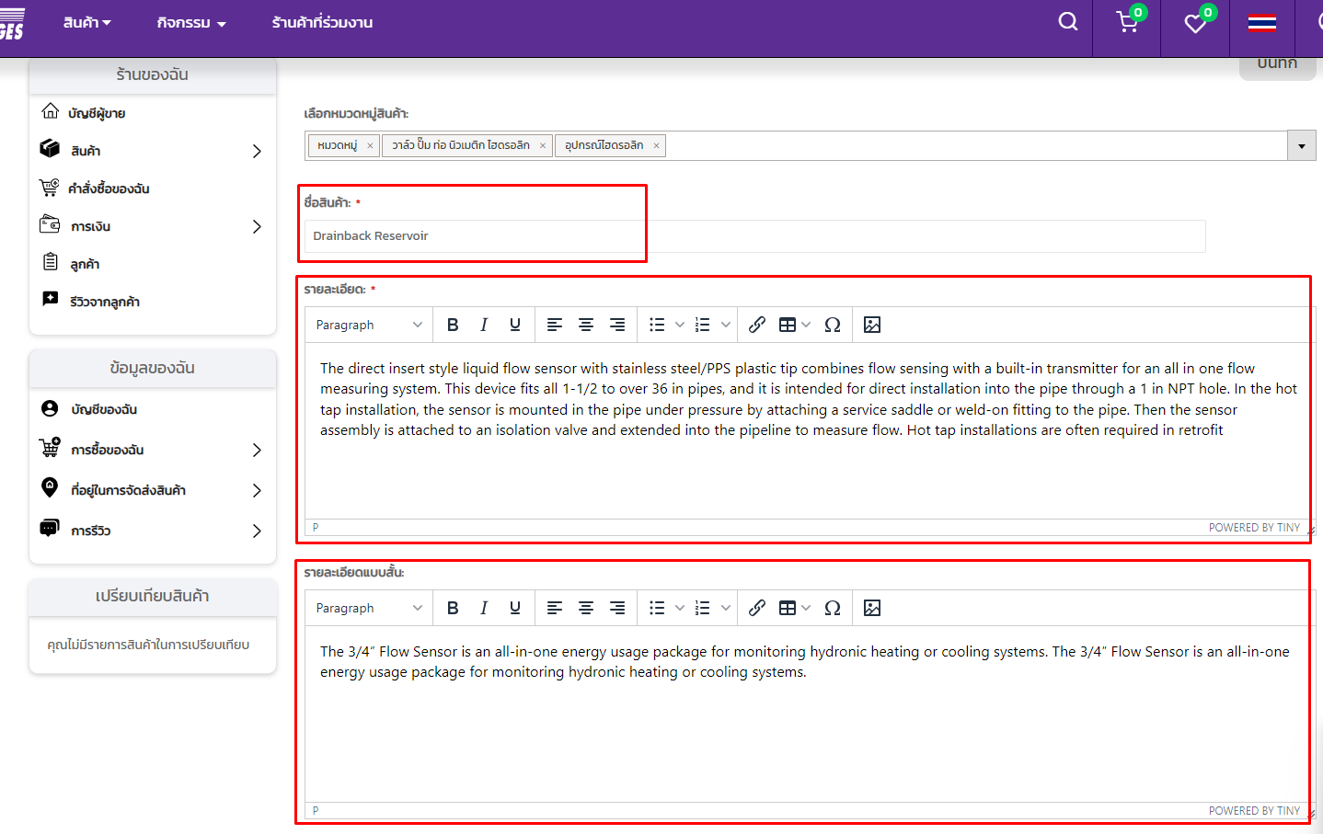Insert image in the รายละเอียด editor
The height and width of the screenshot is (834, 1323).
point(872,325)
